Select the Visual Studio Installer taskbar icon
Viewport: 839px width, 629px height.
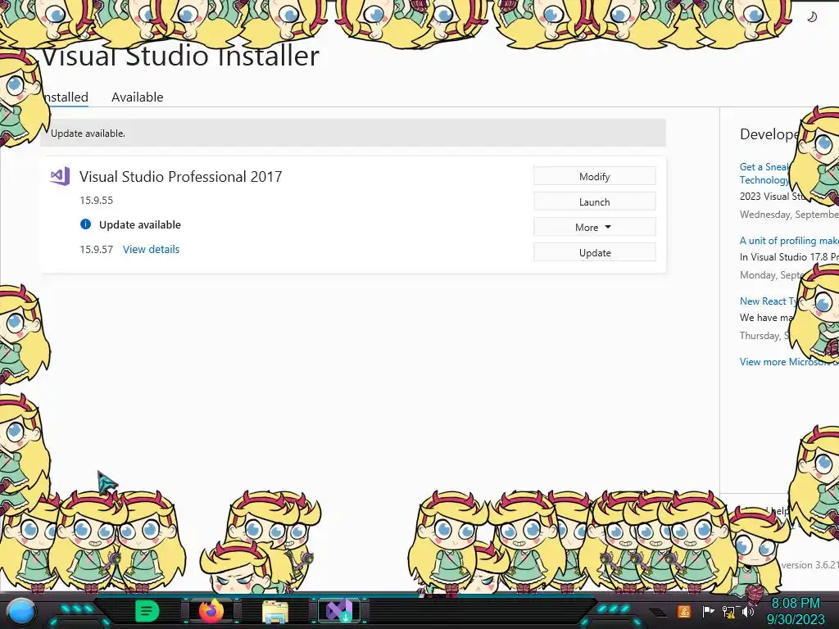click(x=339, y=611)
